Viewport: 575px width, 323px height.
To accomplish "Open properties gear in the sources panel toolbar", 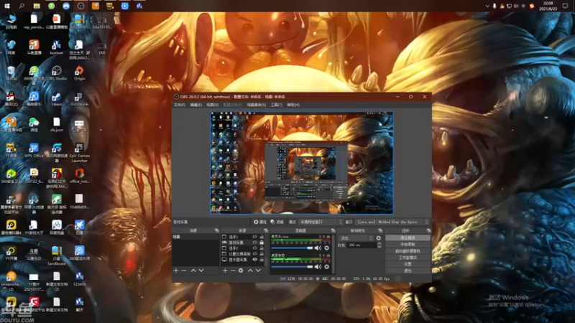I will (x=241, y=271).
